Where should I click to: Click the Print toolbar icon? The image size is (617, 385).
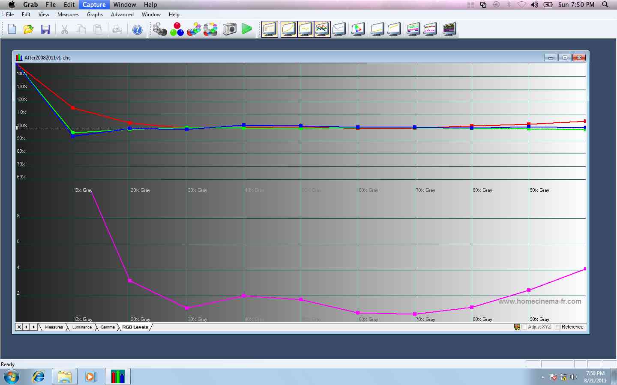point(117,30)
